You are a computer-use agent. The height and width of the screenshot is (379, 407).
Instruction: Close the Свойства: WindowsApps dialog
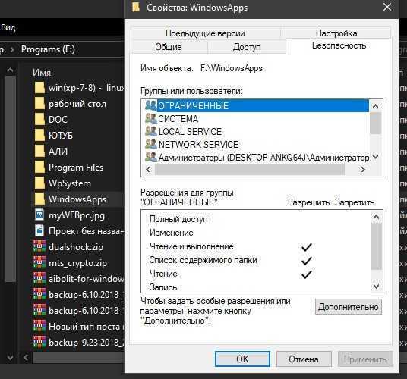pyautogui.click(x=387, y=8)
